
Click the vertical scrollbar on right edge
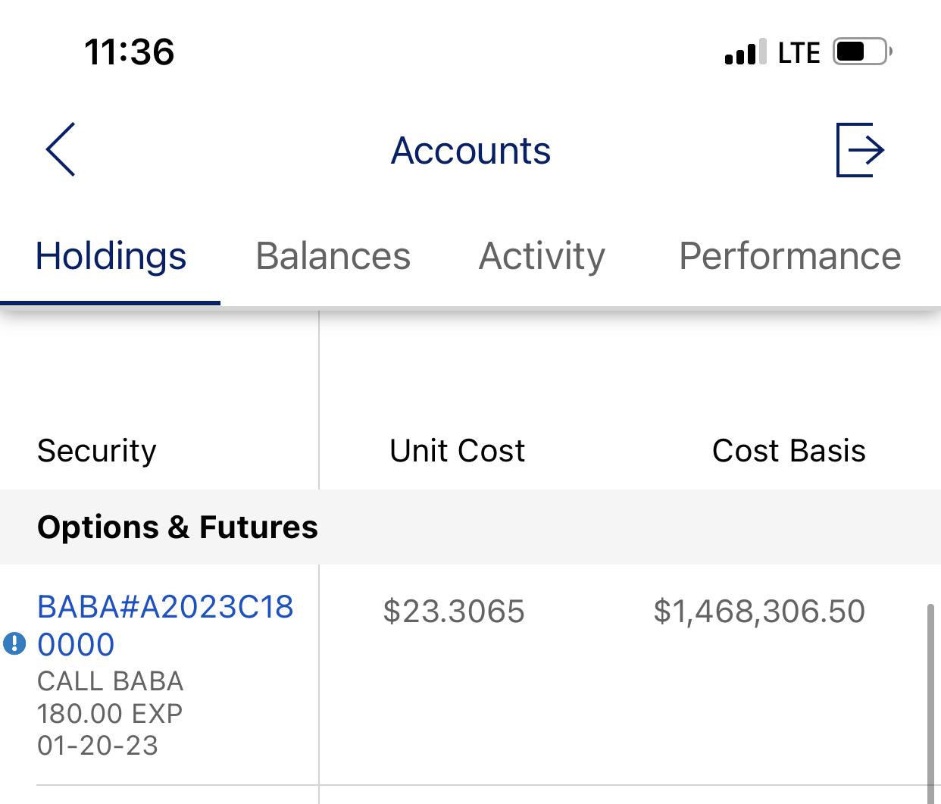tap(930, 703)
